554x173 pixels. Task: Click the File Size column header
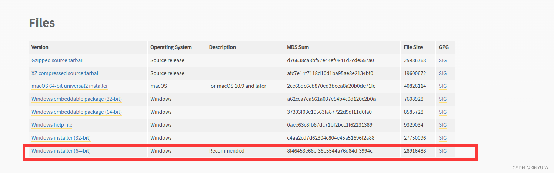[x=413, y=47]
